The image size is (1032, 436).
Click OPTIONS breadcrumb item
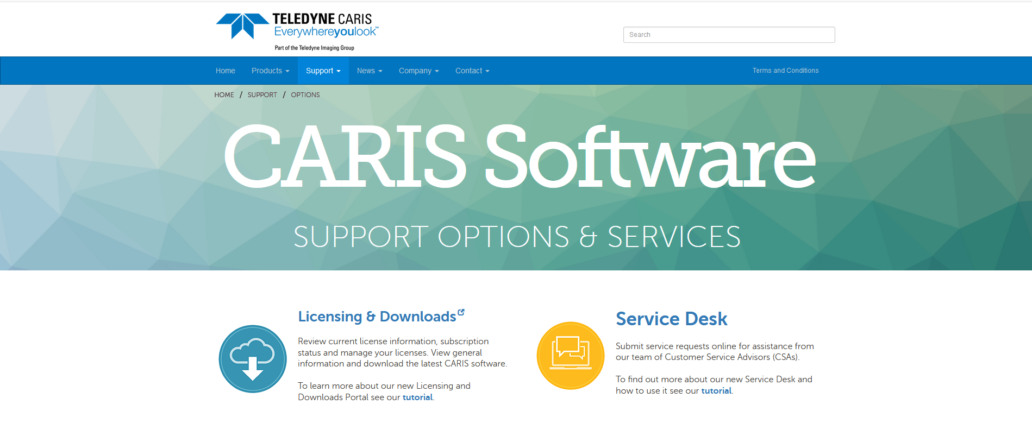305,94
